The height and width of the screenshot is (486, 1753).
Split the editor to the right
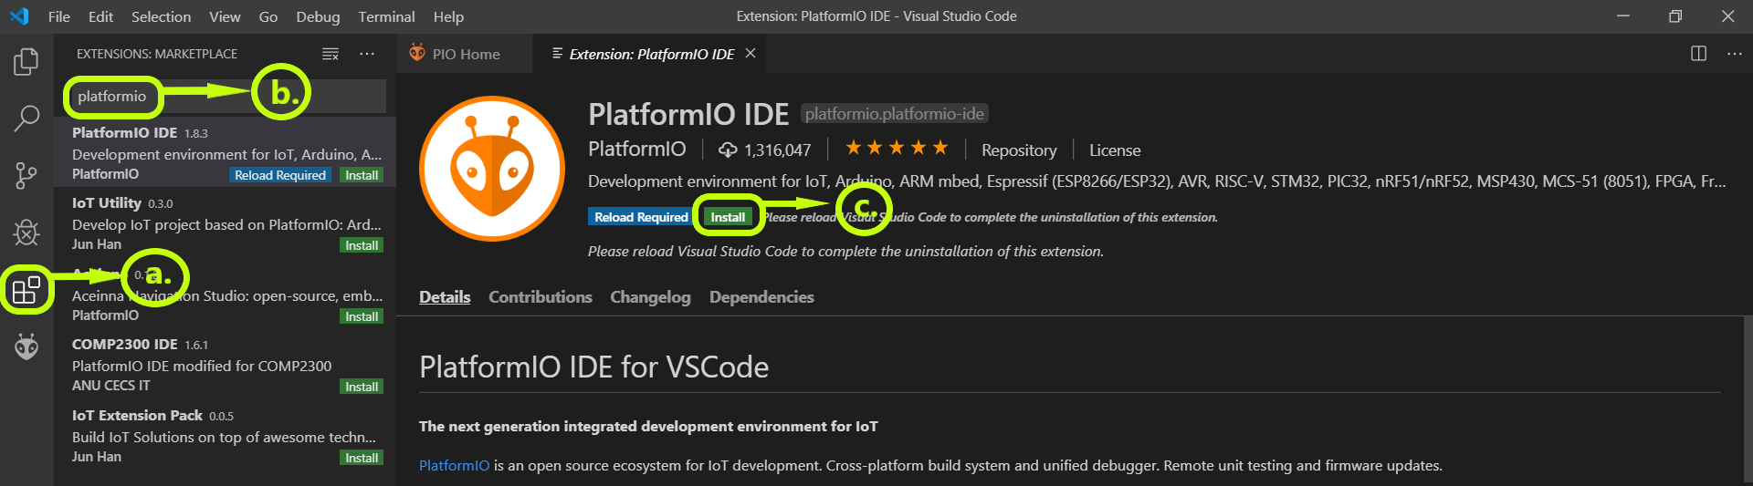[1698, 54]
